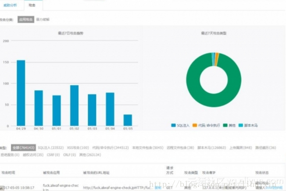
Task: Switch category to 暴力破解
Action: click(x=43, y=19)
